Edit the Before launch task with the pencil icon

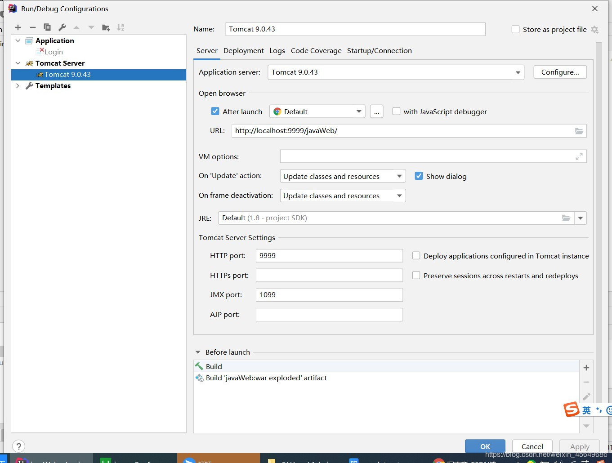[586, 396]
